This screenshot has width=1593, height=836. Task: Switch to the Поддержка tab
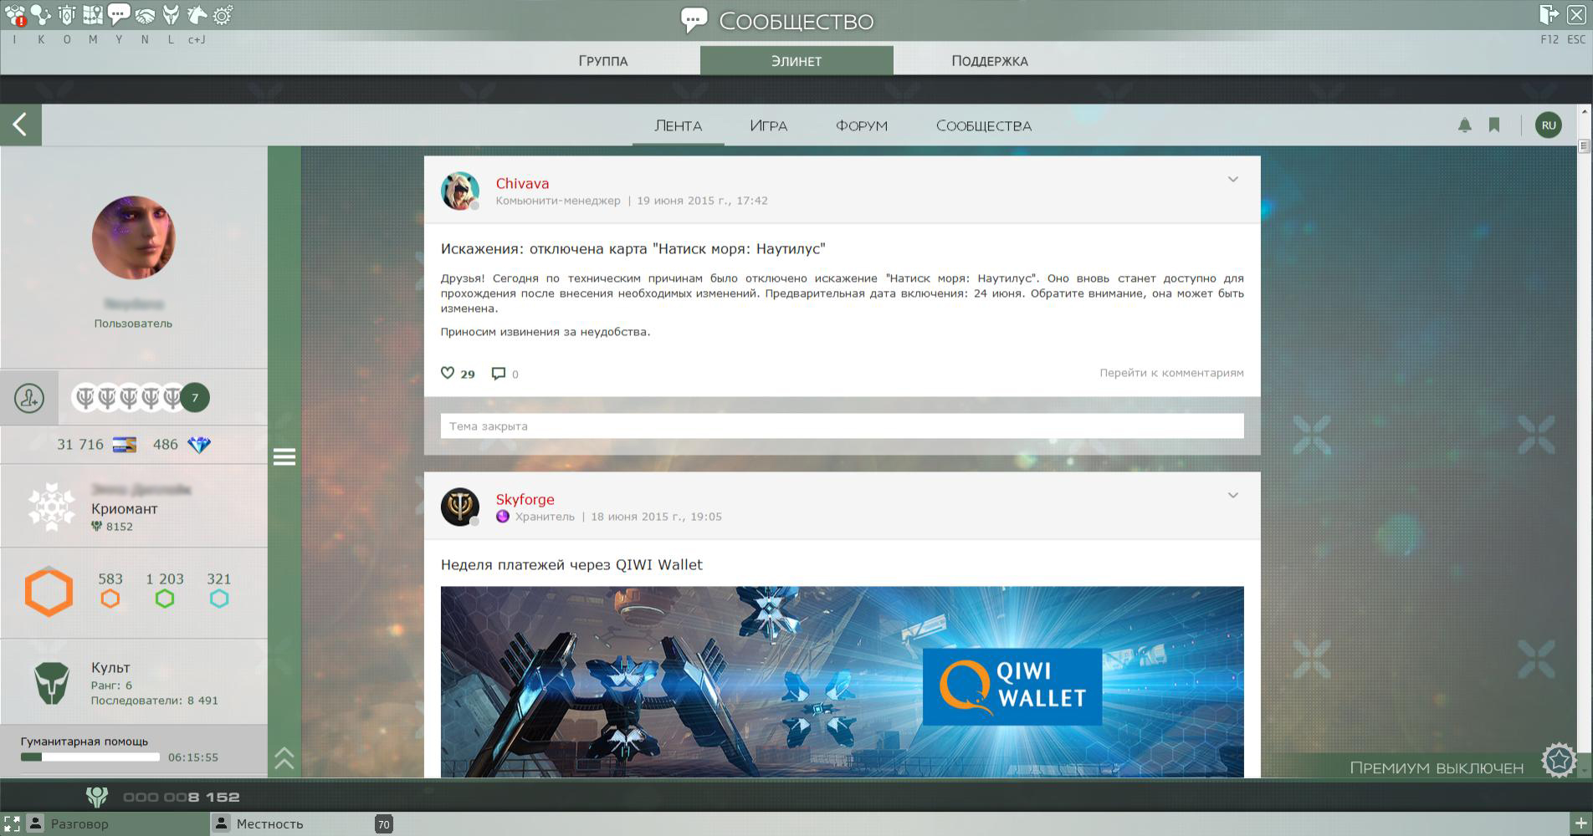990,61
